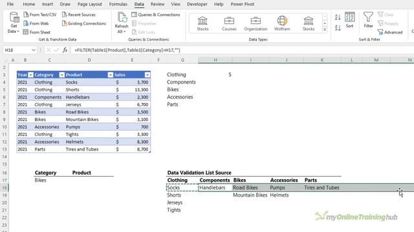Select the Organization data type
The height and width of the screenshot is (232, 414).
(x=256, y=23)
